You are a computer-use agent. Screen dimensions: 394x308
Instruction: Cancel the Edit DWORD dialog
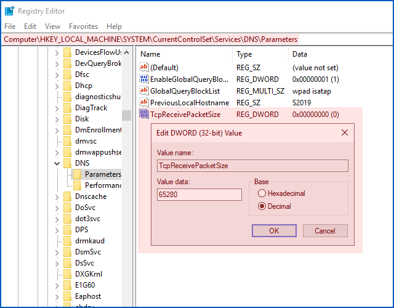pyautogui.click(x=325, y=230)
